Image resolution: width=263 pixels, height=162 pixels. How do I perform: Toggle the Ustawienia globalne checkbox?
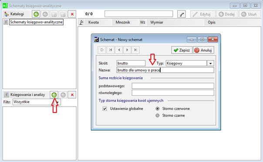tap(105, 109)
